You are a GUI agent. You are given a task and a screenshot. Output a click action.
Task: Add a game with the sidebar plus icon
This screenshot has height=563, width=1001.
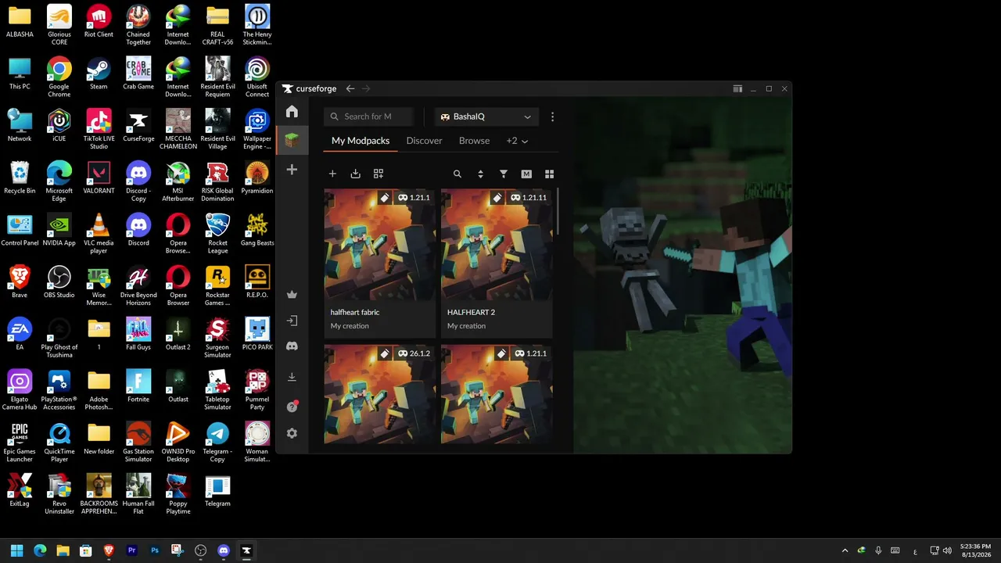(292, 170)
